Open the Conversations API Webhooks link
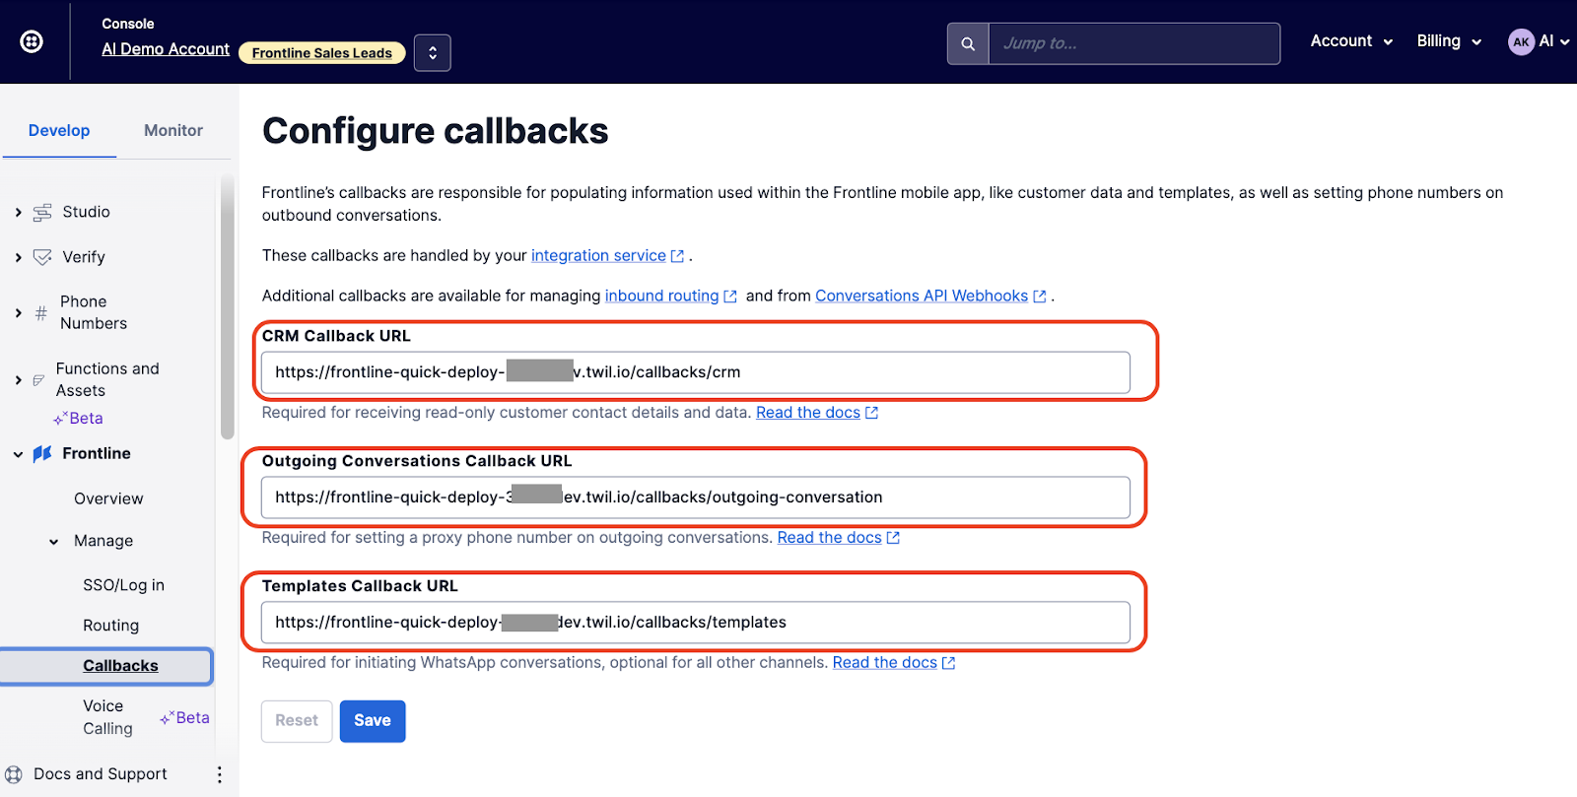1577x797 pixels. click(922, 296)
